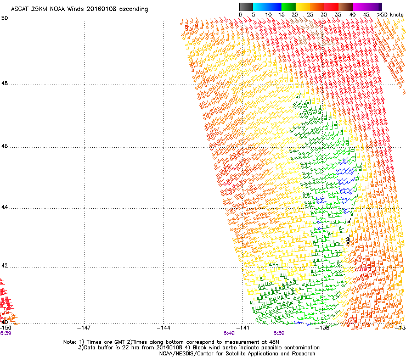Click the note line starting '3)Data buffer is 22 hrs'
Image resolution: width=406 pixels, height=357 pixels.
click(x=199, y=348)
